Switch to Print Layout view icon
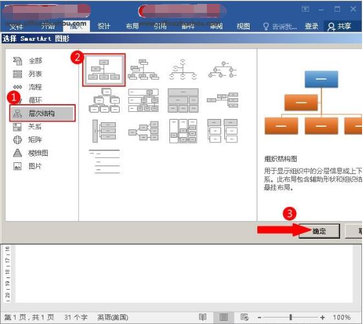Screen dimensions: 364x324 [x=224, y=317]
